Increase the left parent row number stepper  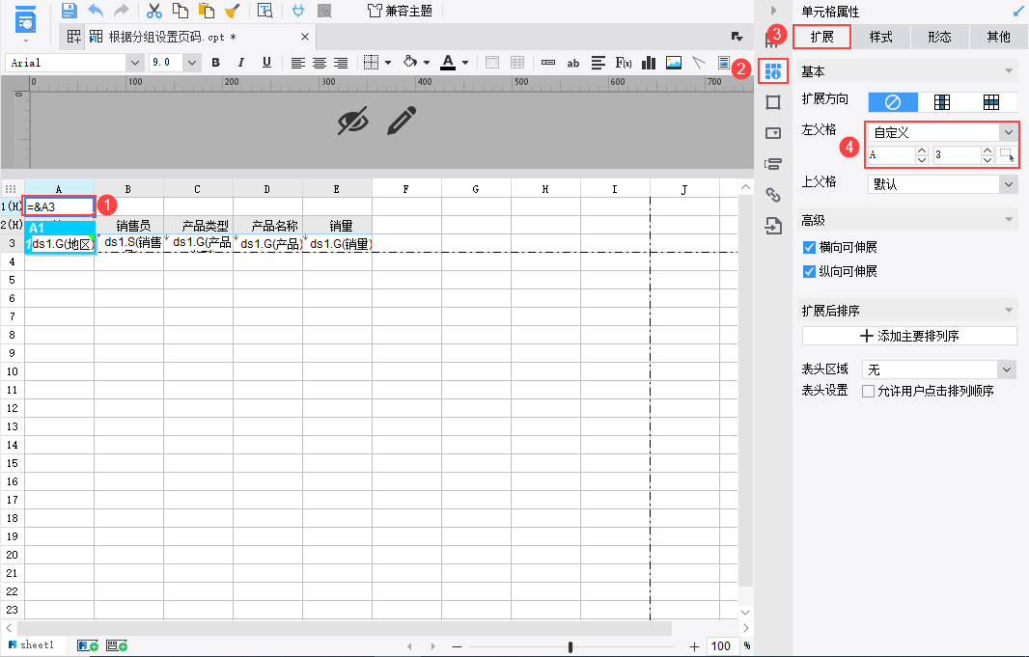(x=987, y=151)
